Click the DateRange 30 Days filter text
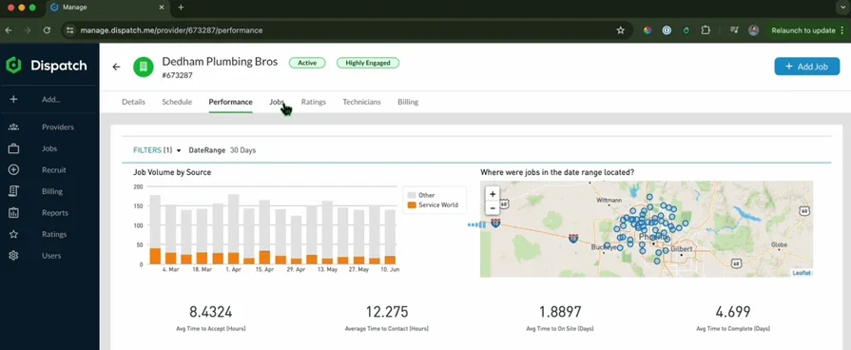This screenshot has height=350, width=851. coord(222,150)
